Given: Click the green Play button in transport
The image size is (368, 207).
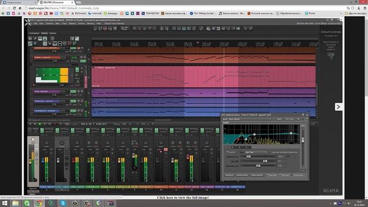Looking at the screenshot, I should (x=40, y=124).
